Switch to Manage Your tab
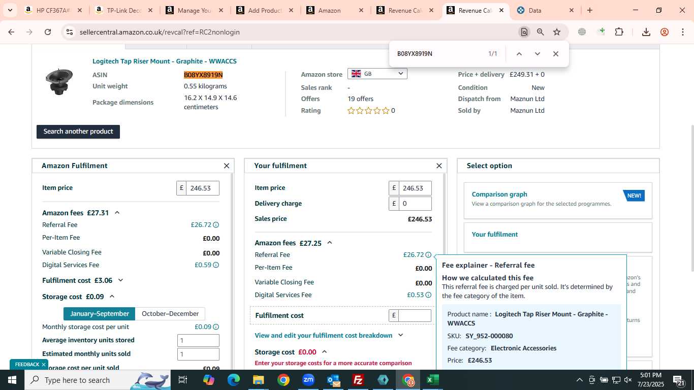This screenshot has height=390, width=694. [x=194, y=10]
